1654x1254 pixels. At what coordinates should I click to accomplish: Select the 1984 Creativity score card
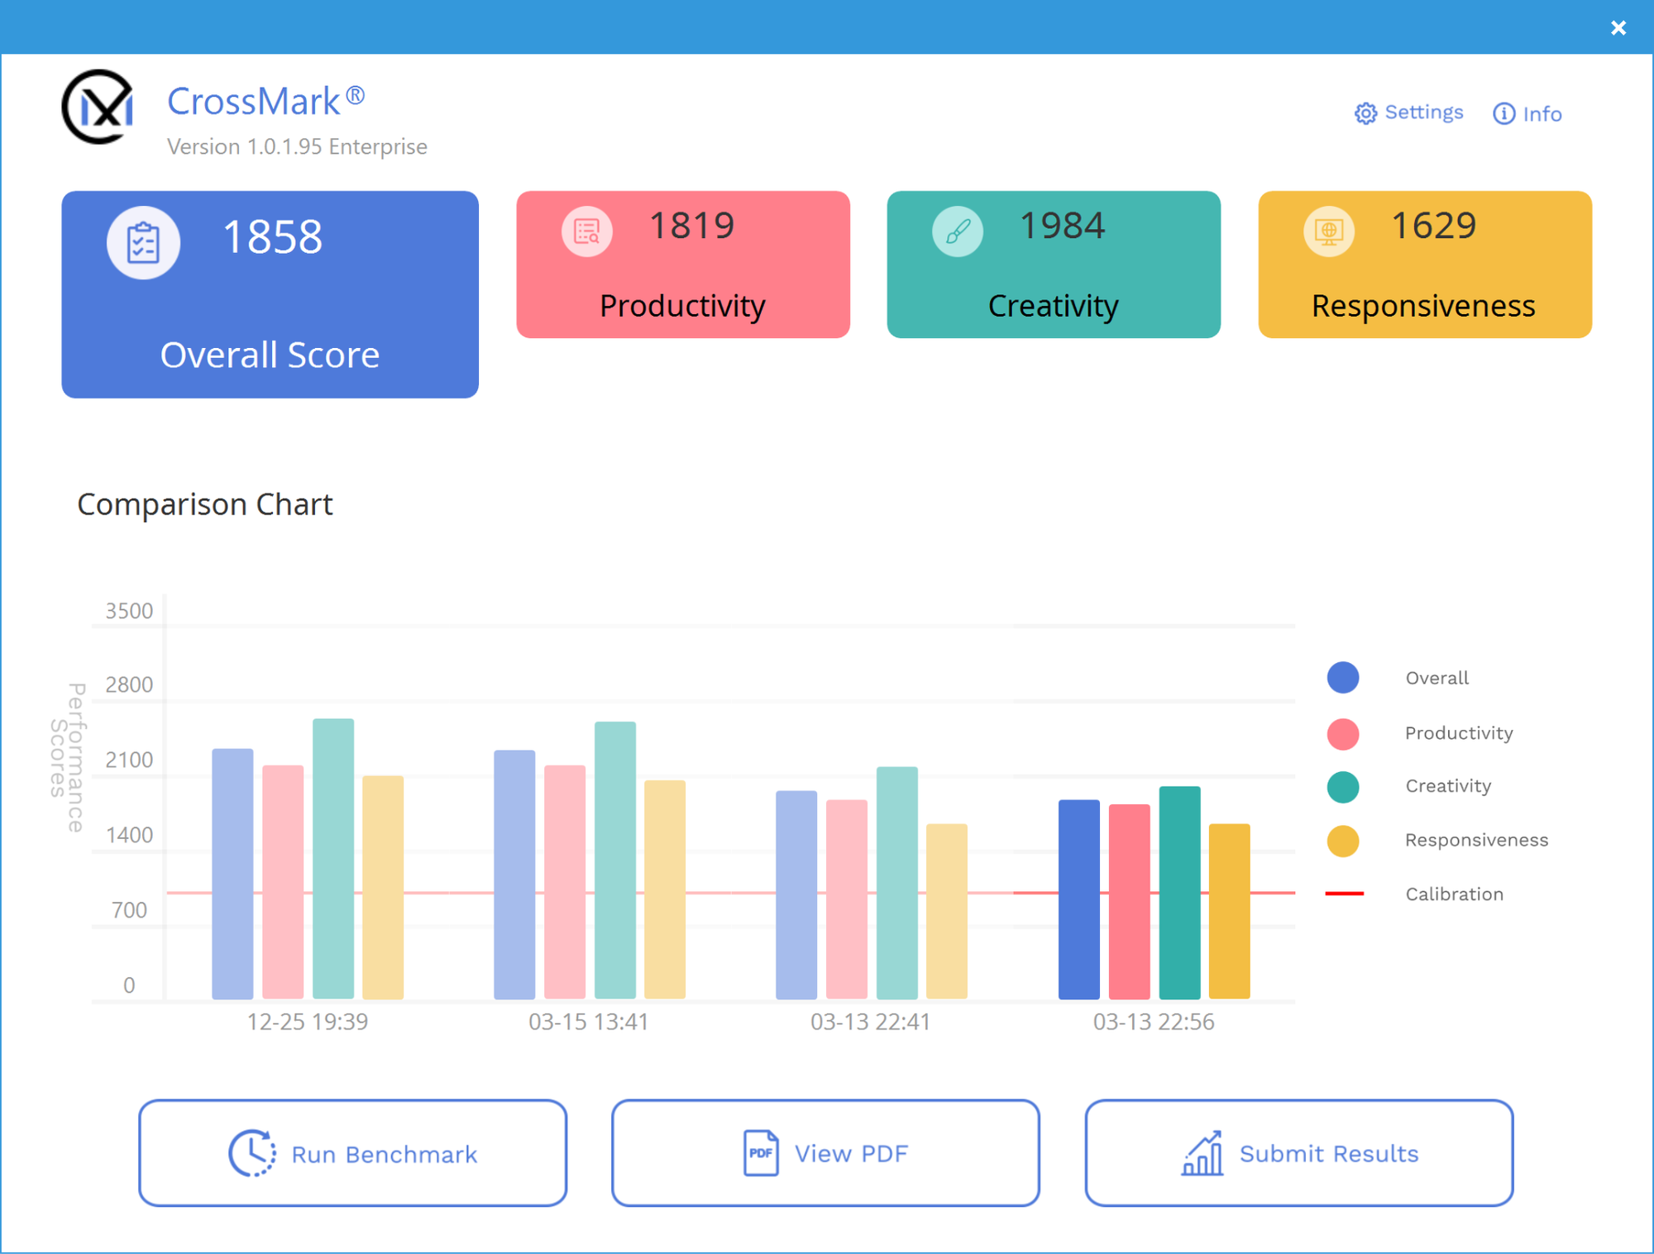point(1053,265)
